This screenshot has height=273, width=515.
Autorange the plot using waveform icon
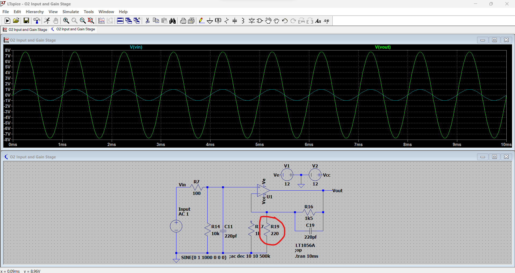[x=101, y=21]
